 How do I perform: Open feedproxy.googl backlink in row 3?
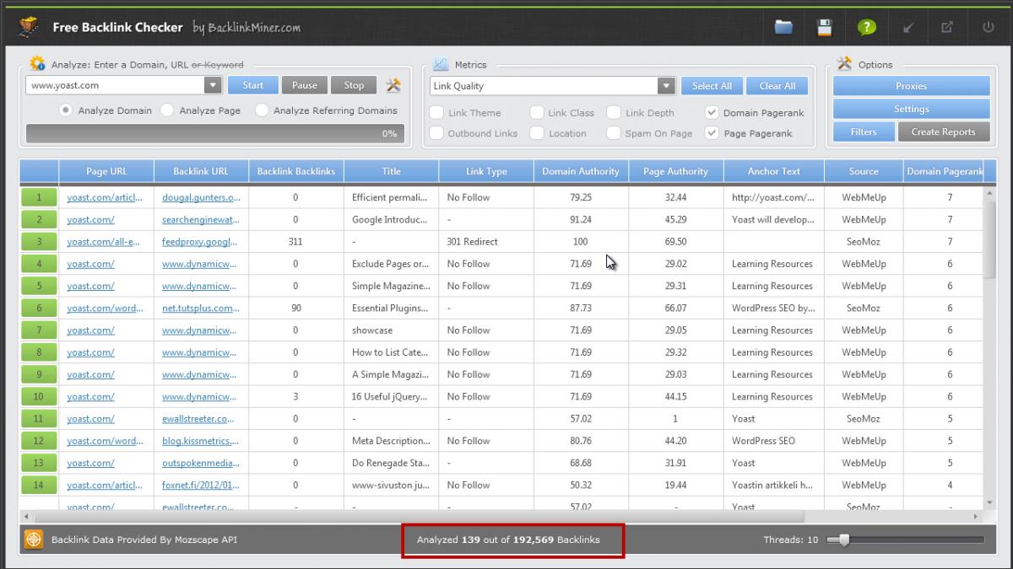pyautogui.click(x=201, y=241)
